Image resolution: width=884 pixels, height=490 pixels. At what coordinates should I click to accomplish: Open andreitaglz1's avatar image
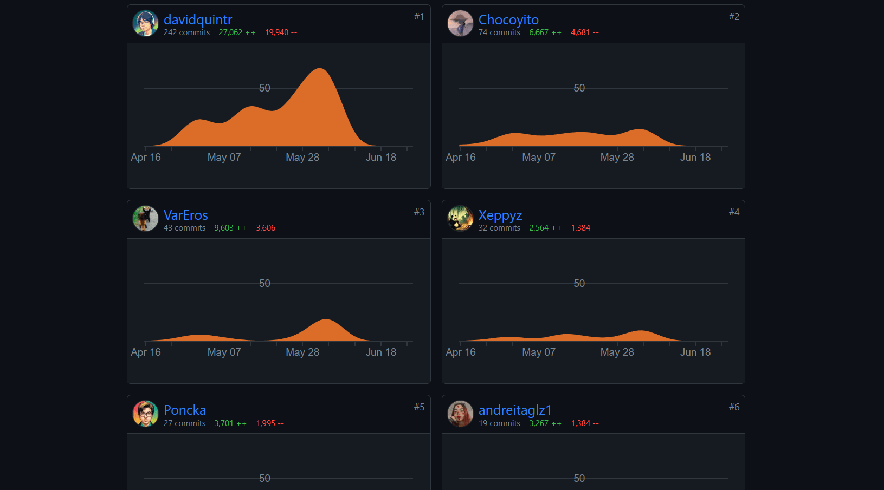point(461,414)
